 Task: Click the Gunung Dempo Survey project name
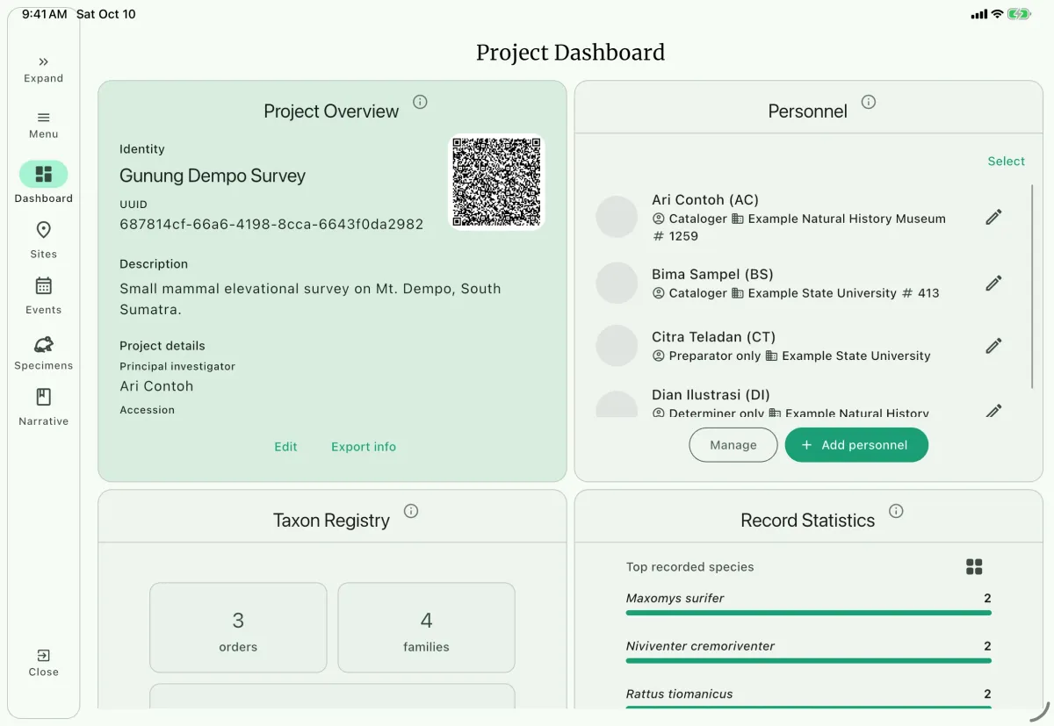213,176
